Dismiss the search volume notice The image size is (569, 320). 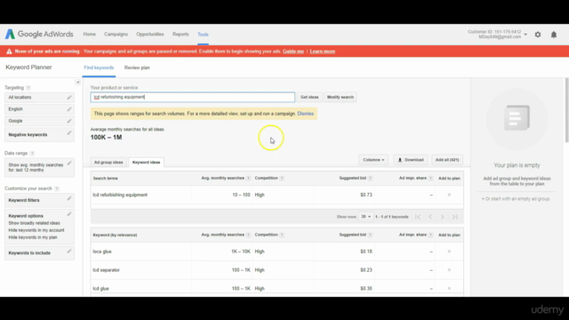[x=306, y=114]
